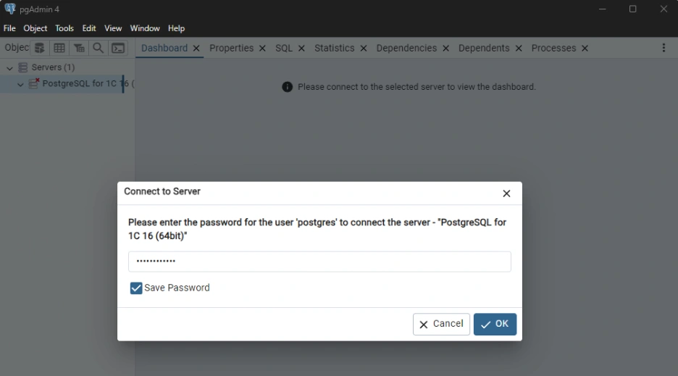Click the Filtered Rows icon
This screenshot has height=376, width=678.
pos(79,48)
